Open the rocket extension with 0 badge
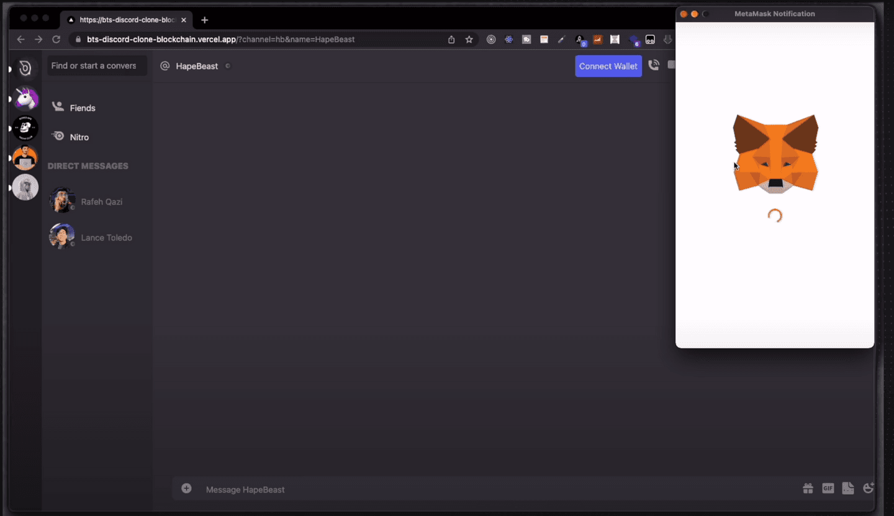This screenshot has height=516, width=894. point(580,40)
